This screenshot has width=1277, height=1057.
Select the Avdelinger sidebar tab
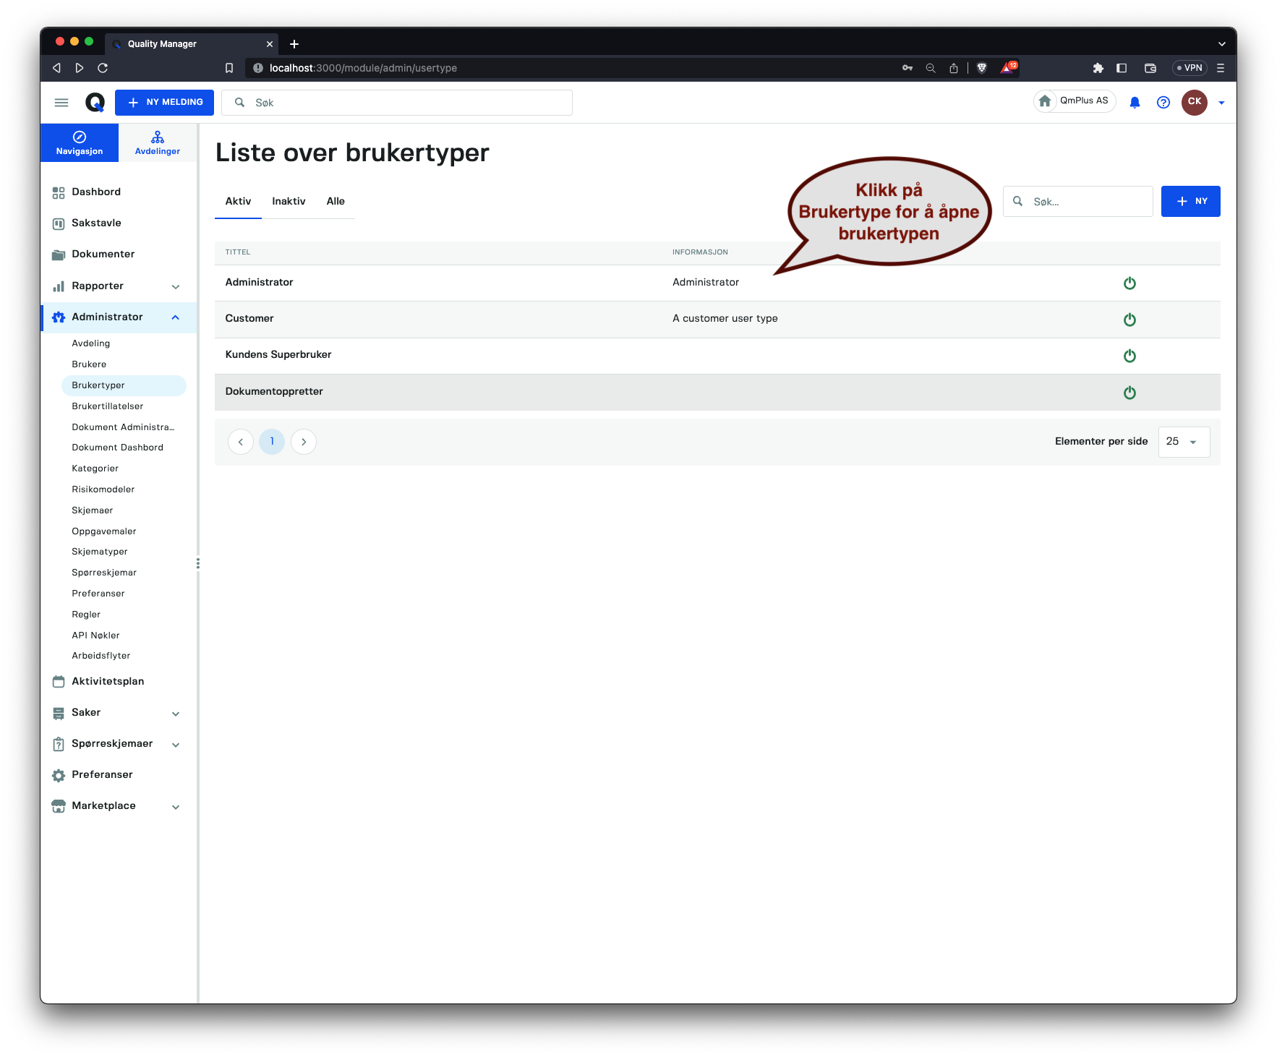tap(158, 142)
